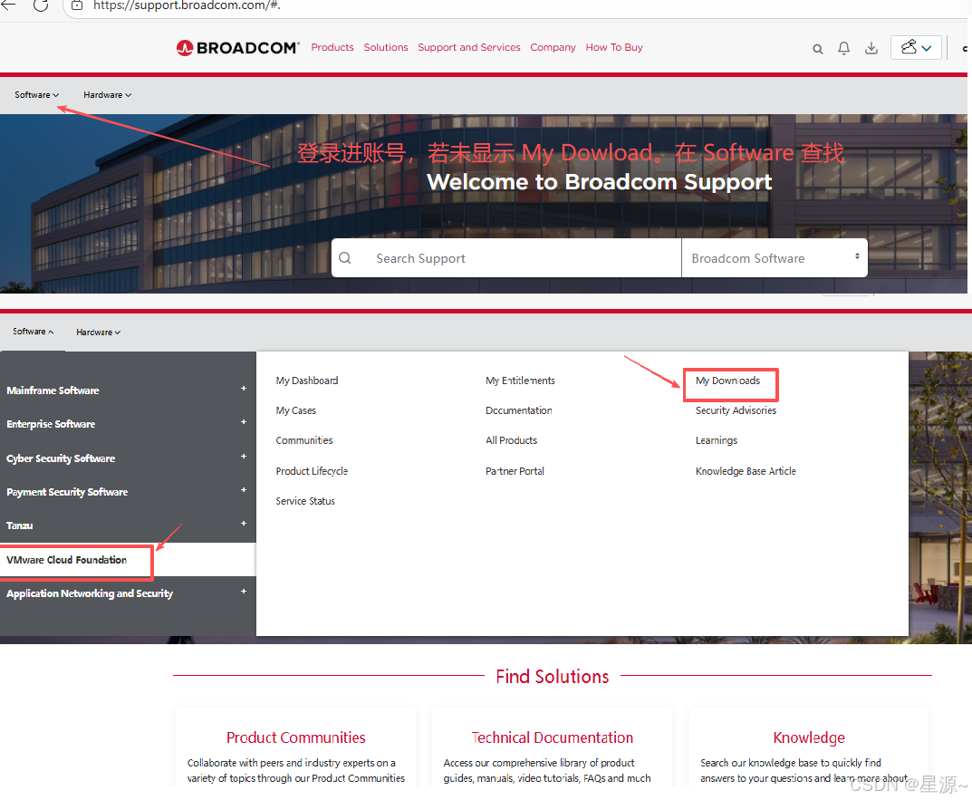Select Mainframe Software category

click(53, 390)
